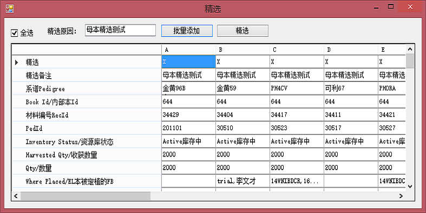Click pedigree cell 可利67

pyautogui.click(x=351, y=88)
